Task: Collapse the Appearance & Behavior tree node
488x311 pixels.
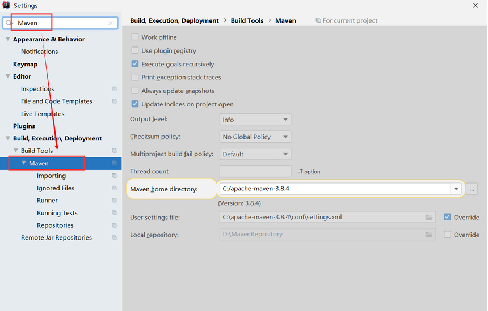Action: pyautogui.click(x=8, y=39)
